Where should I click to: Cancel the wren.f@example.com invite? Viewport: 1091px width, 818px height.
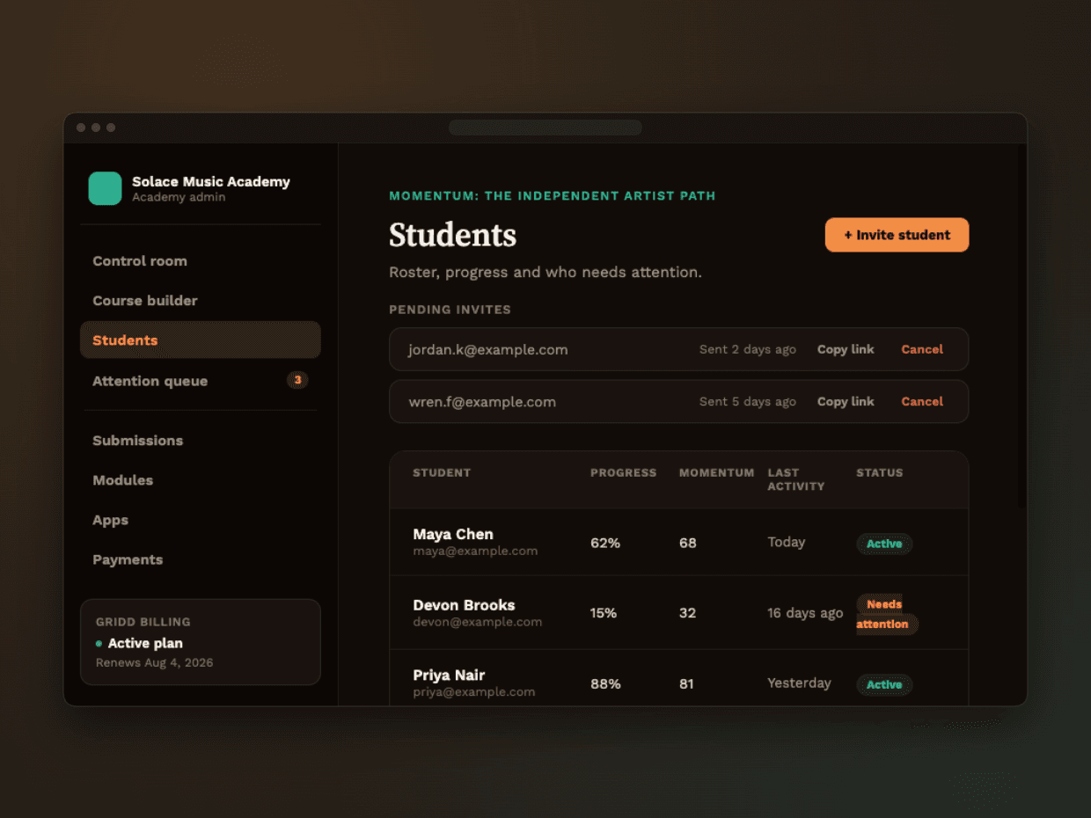pos(922,401)
